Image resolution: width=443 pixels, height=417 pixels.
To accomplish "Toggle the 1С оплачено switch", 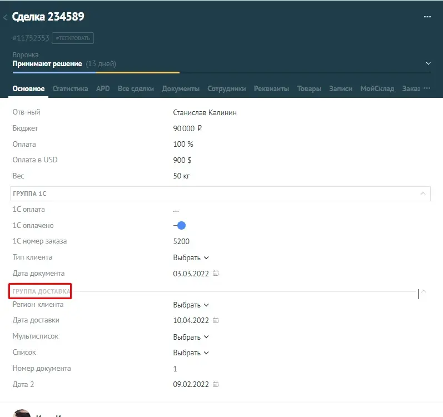I will coord(180,225).
